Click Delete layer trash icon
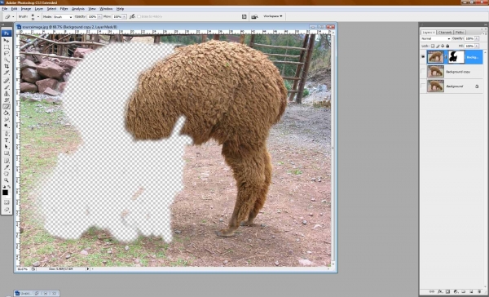This screenshot has width=489, height=297. (x=479, y=291)
